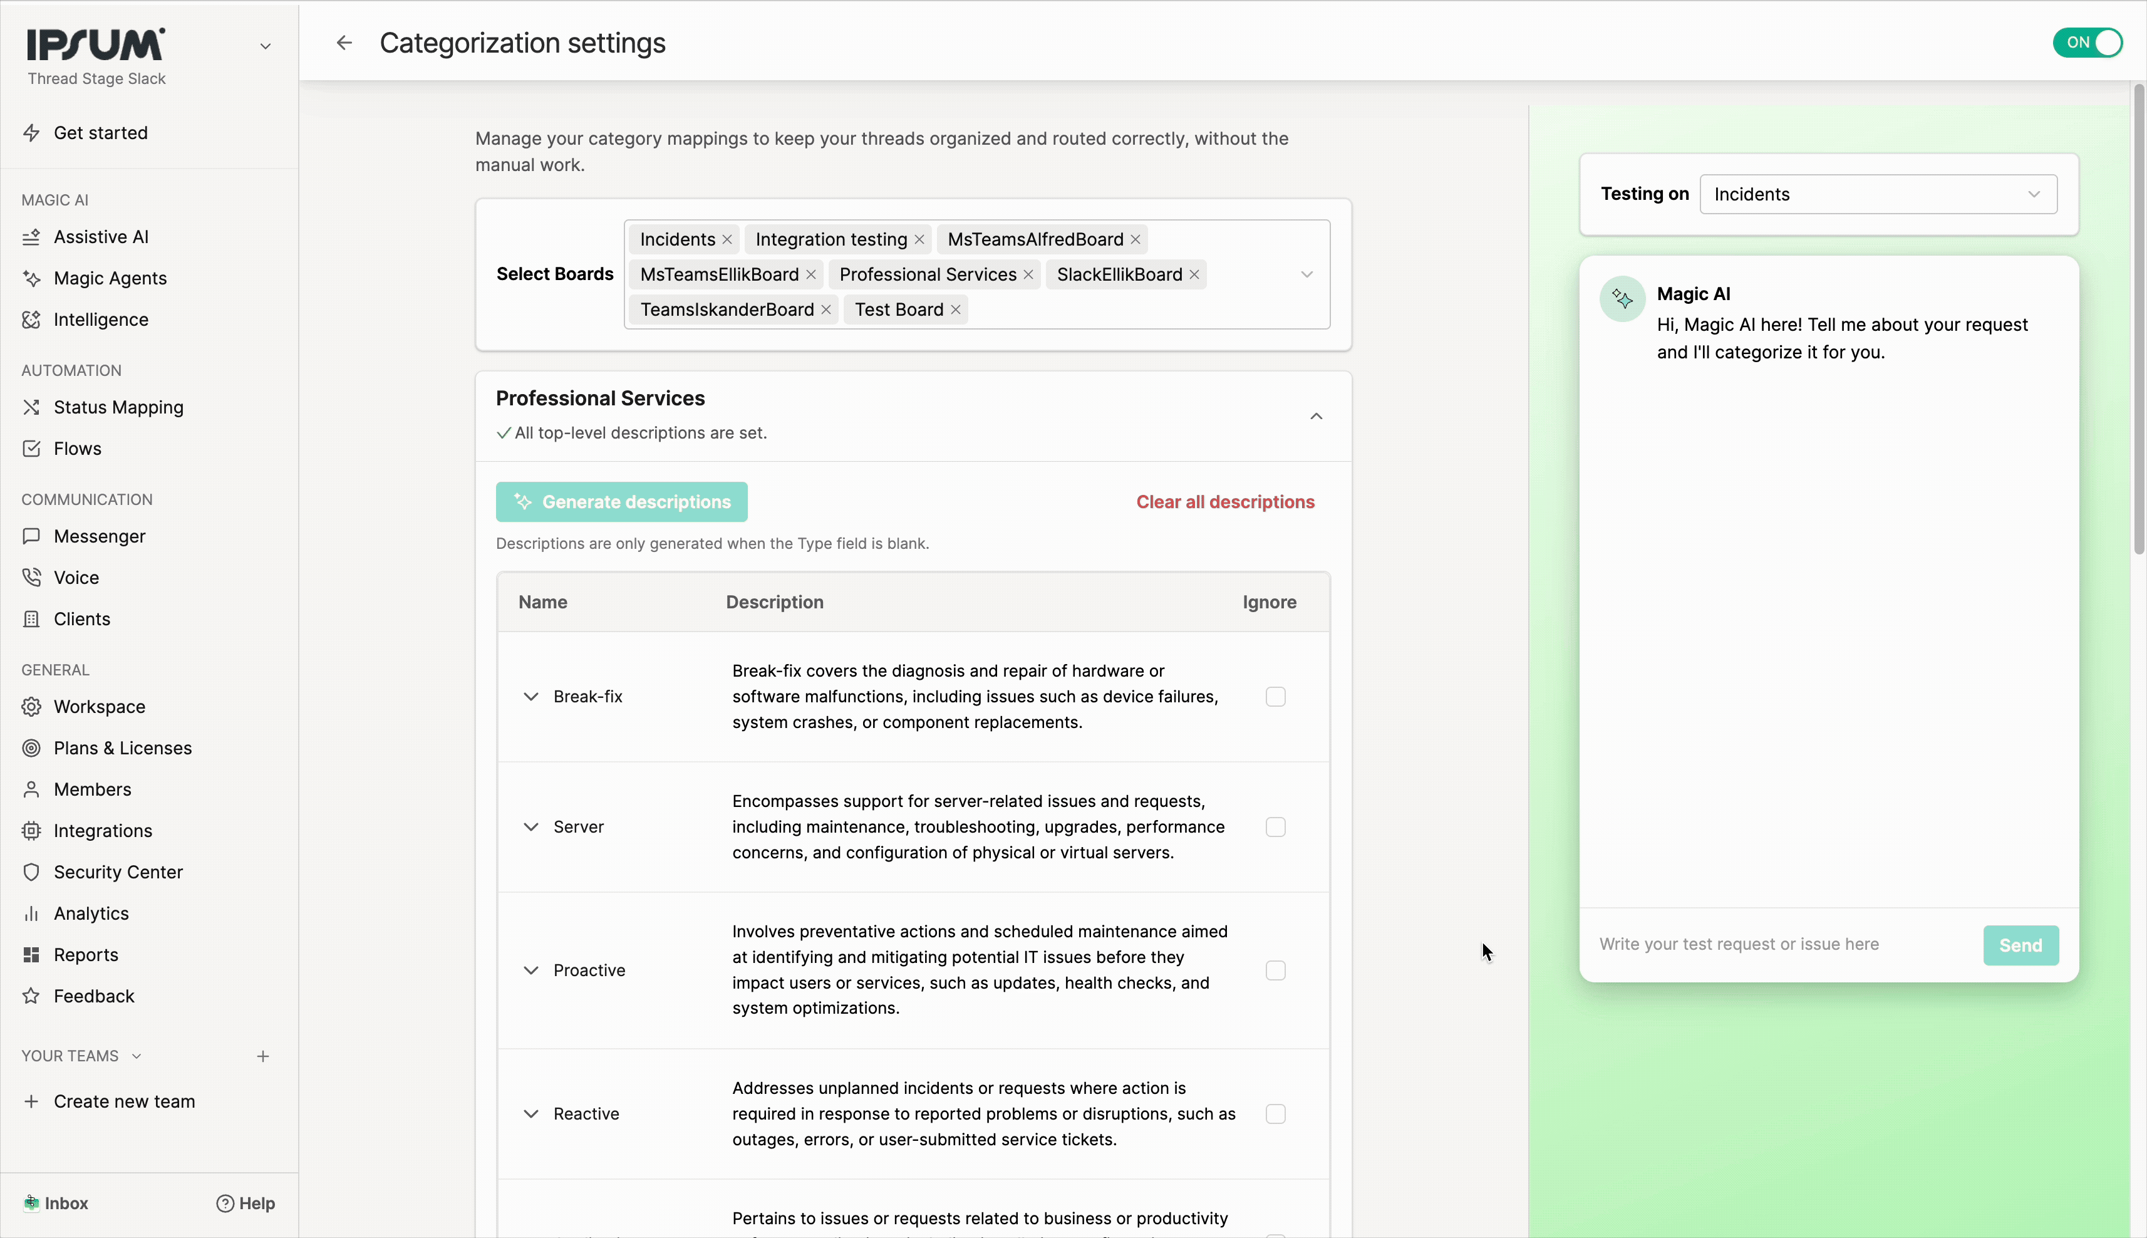Screen dimensions: 2147x1238
Task: Click the Proactive description text
Action: click(980, 970)
